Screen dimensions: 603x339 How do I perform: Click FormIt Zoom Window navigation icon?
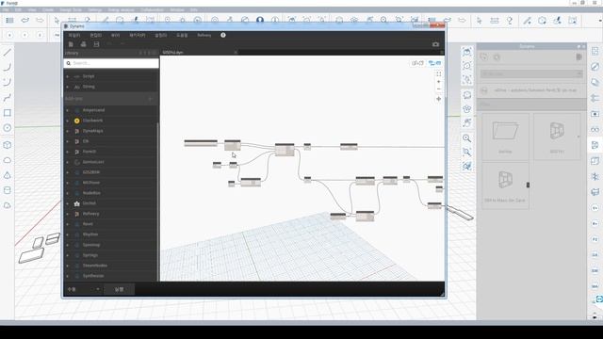(x=467, y=153)
